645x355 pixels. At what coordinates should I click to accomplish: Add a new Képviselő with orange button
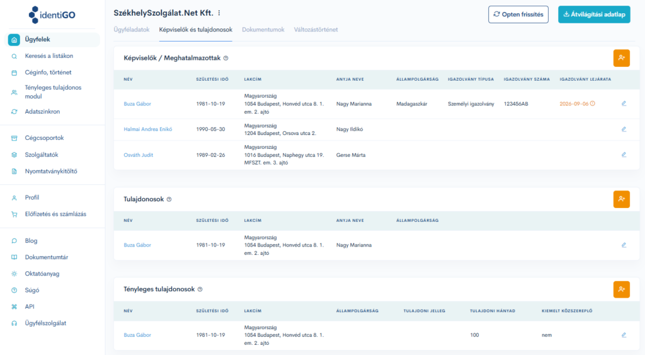point(621,58)
